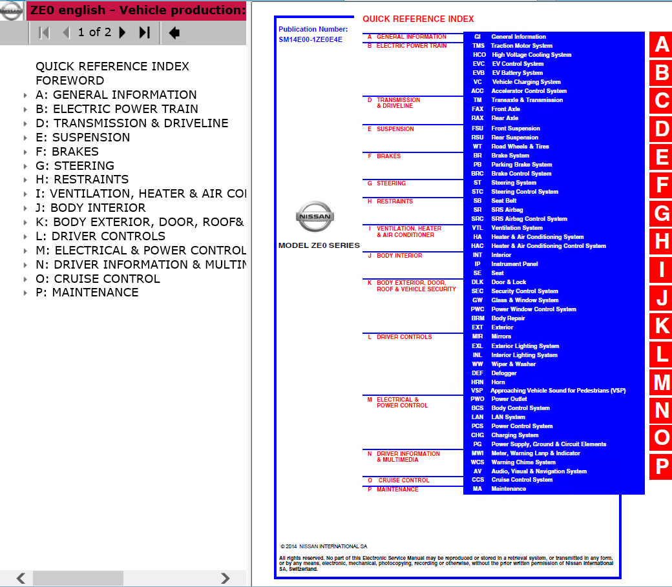Expand B: ELECTRIC POWER TRAIN node
The height and width of the screenshot is (587, 672).
[25, 109]
